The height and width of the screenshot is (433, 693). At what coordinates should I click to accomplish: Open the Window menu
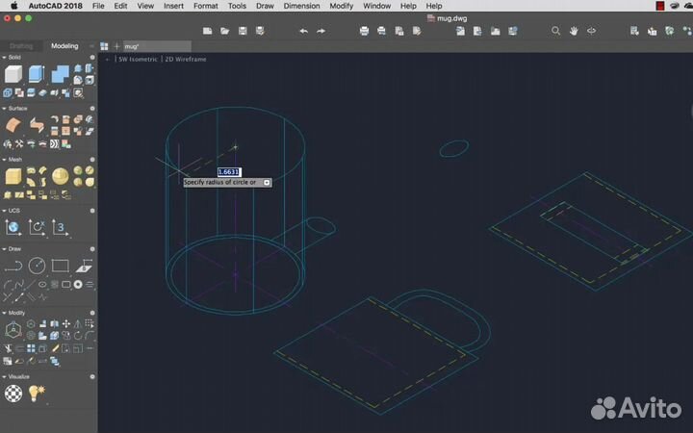pos(377,6)
